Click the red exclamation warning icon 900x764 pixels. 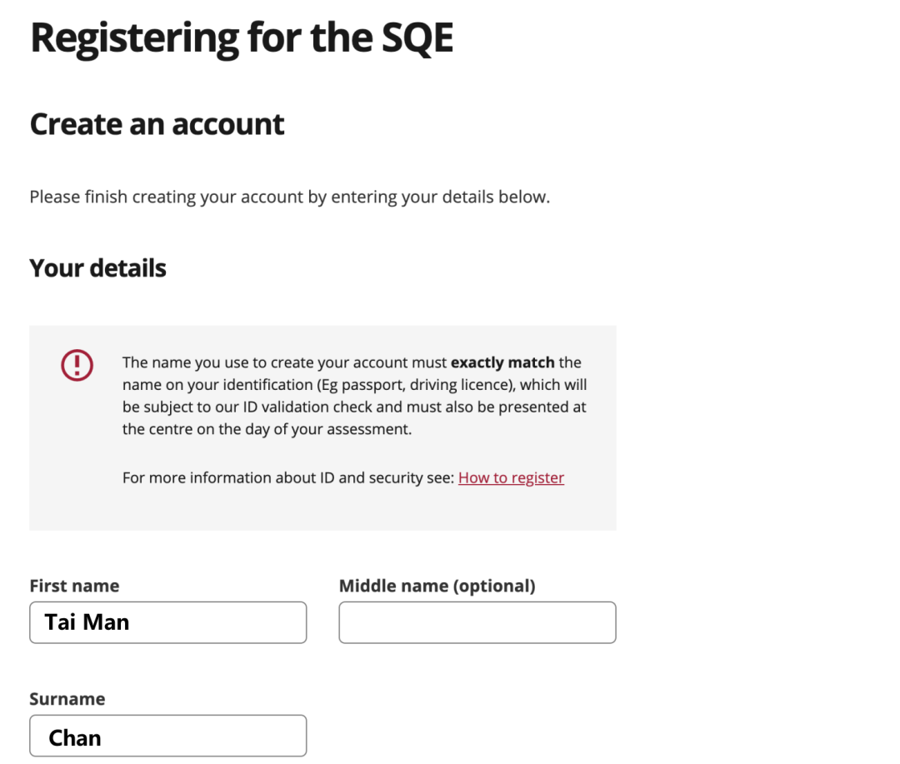(x=77, y=365)
